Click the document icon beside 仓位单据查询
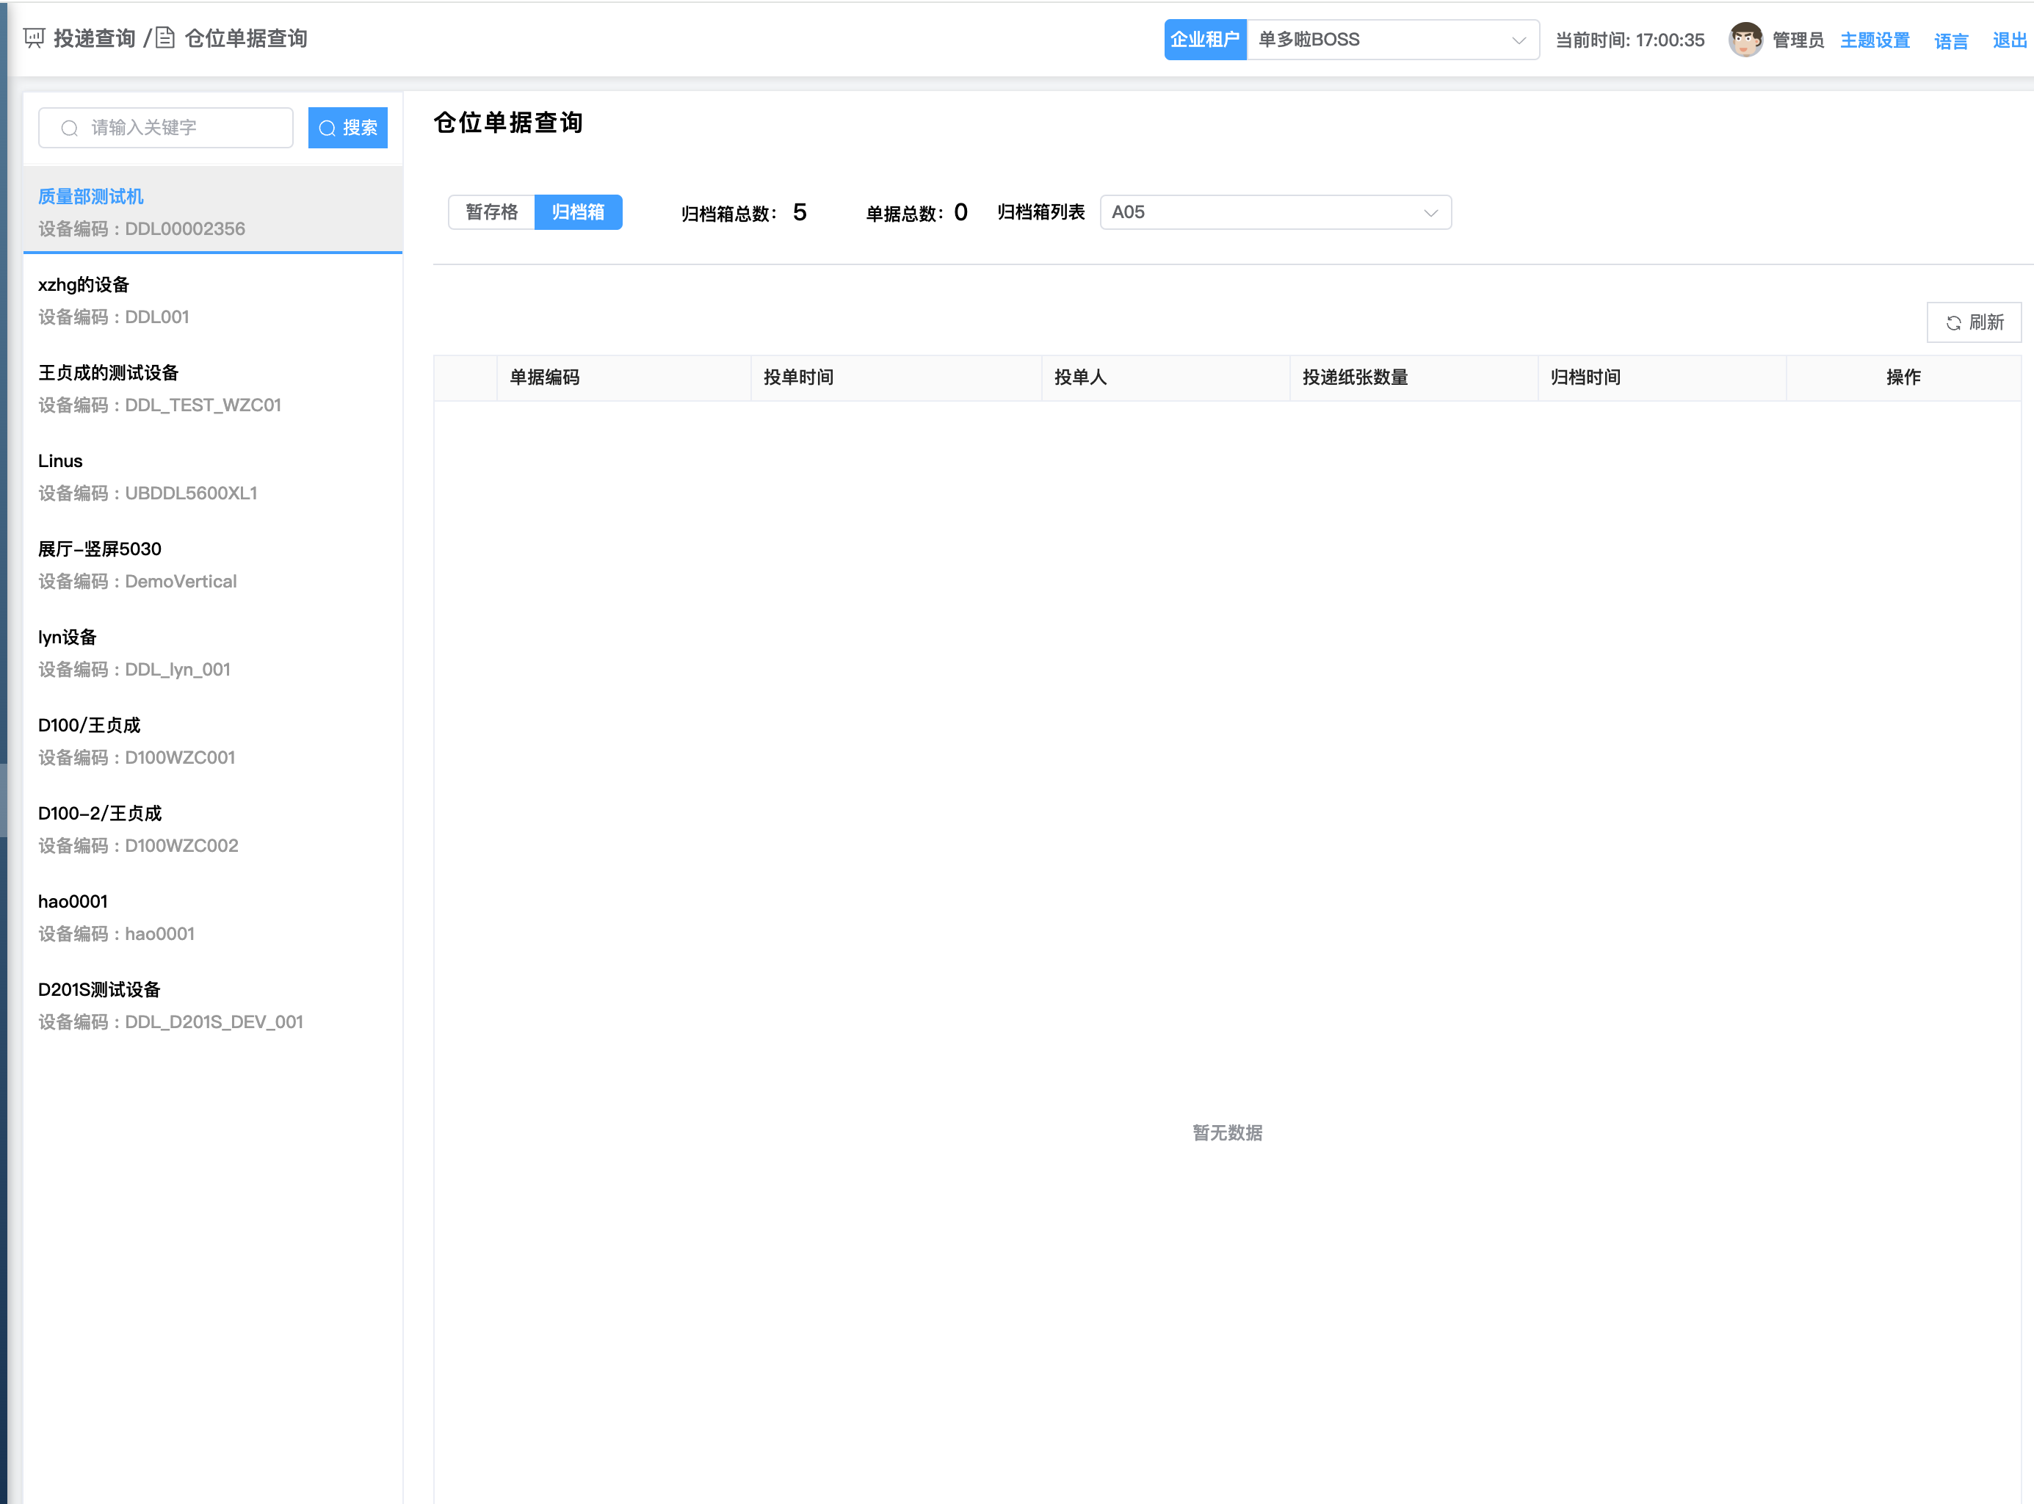 pos(164,38)
